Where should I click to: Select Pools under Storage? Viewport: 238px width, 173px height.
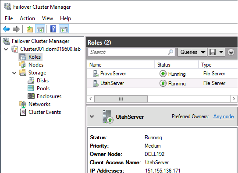pyautogui.click(x=43, y=88)
